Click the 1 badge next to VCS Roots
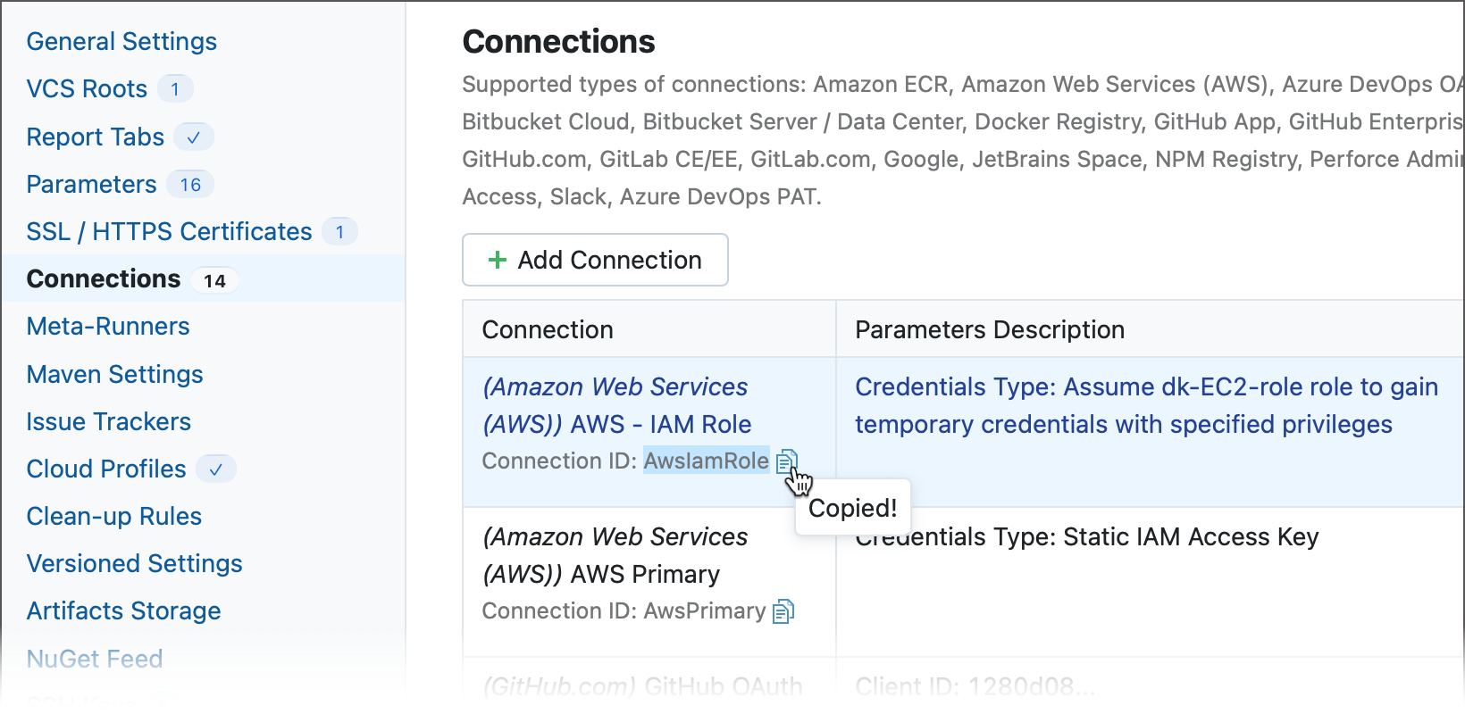 176,88
